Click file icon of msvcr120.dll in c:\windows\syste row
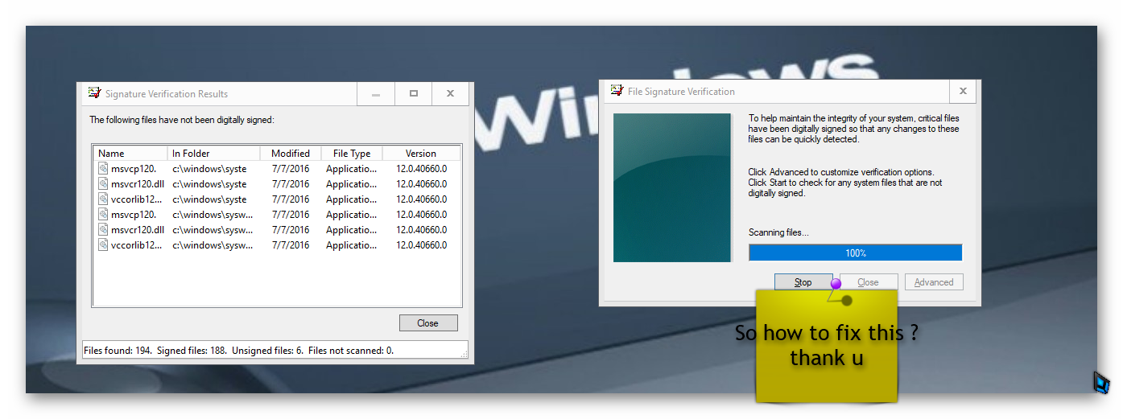 pyautogui.click(x=102, y=183)
